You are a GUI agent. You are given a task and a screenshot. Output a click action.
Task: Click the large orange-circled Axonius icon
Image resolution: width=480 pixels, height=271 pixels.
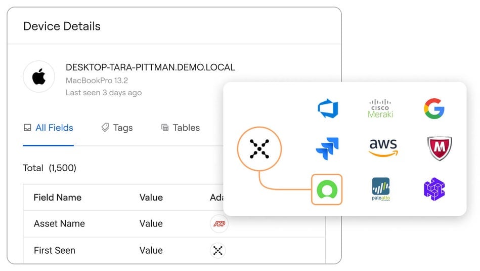(259, 149)
